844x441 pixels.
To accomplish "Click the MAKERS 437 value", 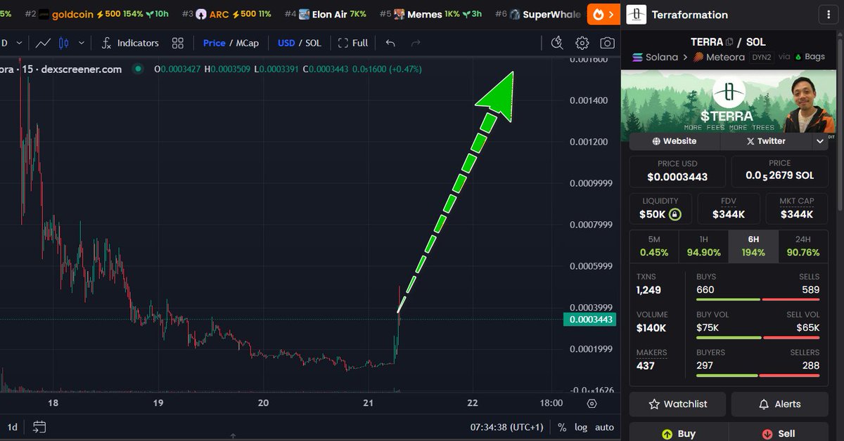I will tap(646, 365).
